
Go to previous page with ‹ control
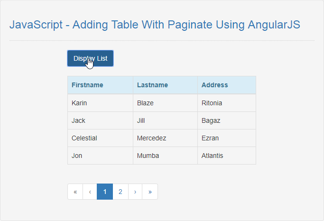coord(90,192)
